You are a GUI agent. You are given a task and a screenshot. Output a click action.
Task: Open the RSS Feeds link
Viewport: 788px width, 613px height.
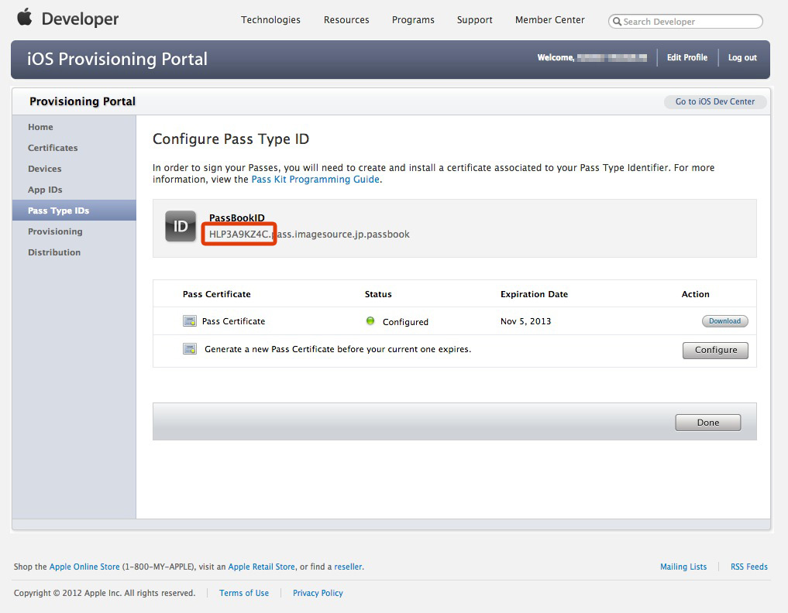point(749,567)
